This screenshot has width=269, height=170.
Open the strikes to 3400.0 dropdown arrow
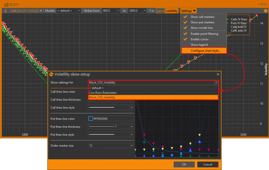145,11
